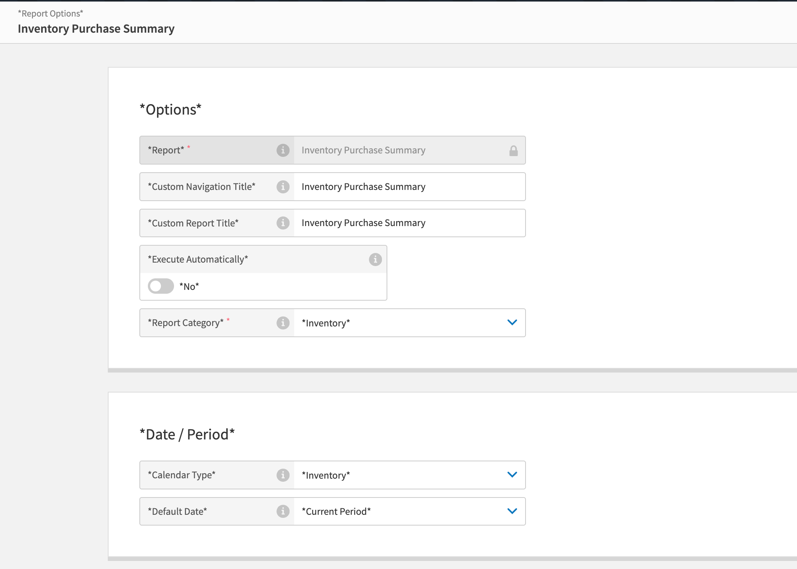The width and height of the screenshot is (797, 569).
Task: Toggle Execute Automatically switch on
Action: click(x=161, y=286)
